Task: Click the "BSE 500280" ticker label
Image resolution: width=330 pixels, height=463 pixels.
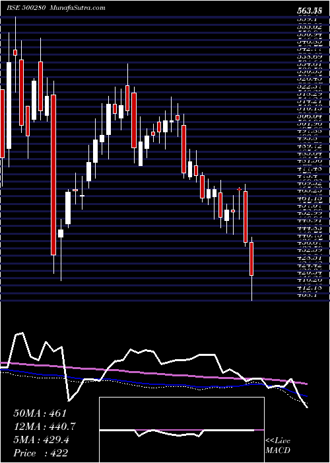Action: point(26,8)
